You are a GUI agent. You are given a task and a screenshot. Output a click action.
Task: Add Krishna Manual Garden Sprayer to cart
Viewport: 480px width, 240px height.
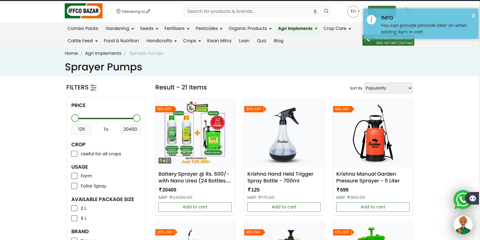click(x=373, y=207)
